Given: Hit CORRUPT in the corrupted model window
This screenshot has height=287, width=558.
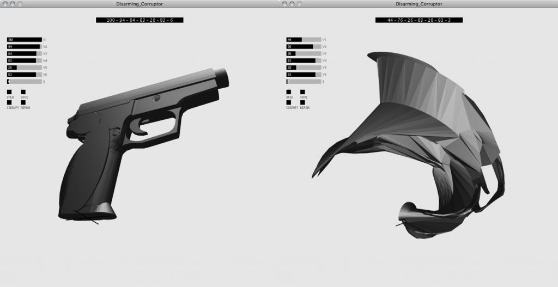Looking at the screenshot, I should pos(289,102).
